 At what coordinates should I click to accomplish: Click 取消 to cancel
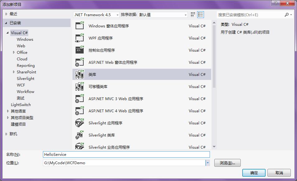coord(279,173)
